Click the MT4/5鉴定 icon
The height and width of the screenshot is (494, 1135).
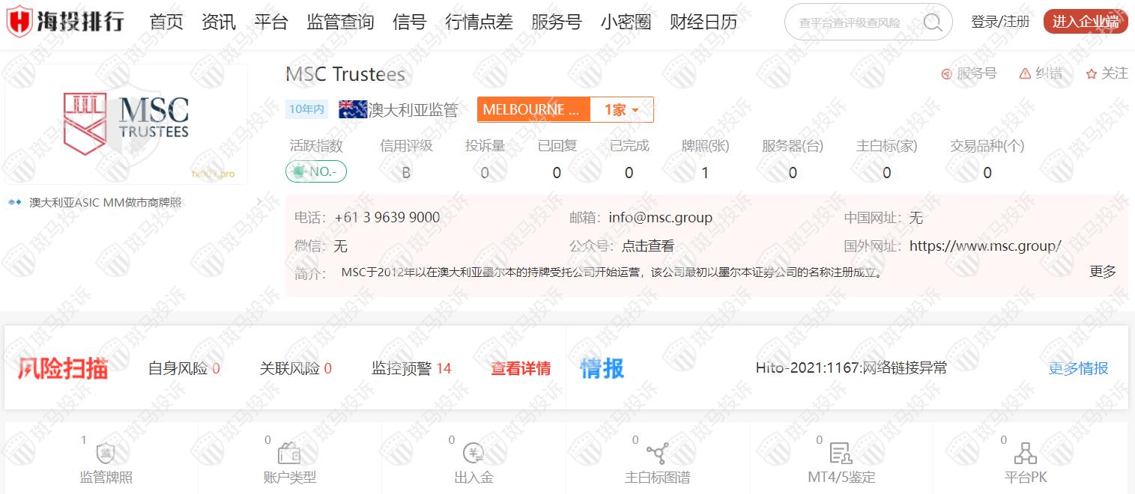click(x=841, y=454)
